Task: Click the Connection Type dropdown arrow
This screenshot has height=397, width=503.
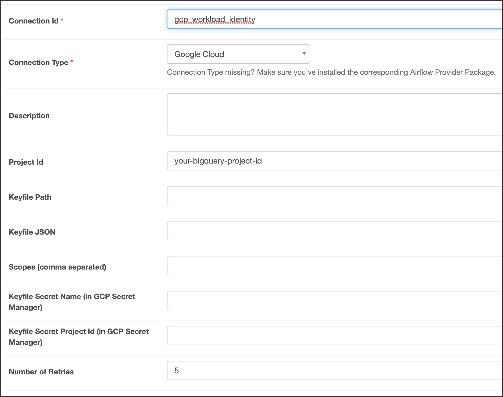Action: [304, 54]
